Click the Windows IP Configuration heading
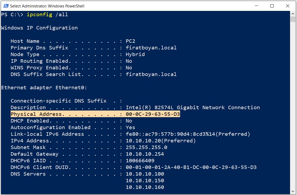This screenshot has height=195, width=297. pyautogui.click(x=39, y=28)
